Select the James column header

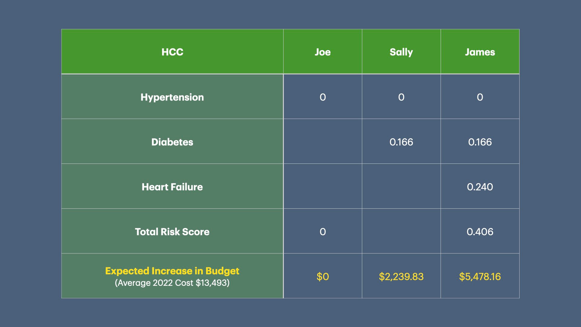(480, 52)
